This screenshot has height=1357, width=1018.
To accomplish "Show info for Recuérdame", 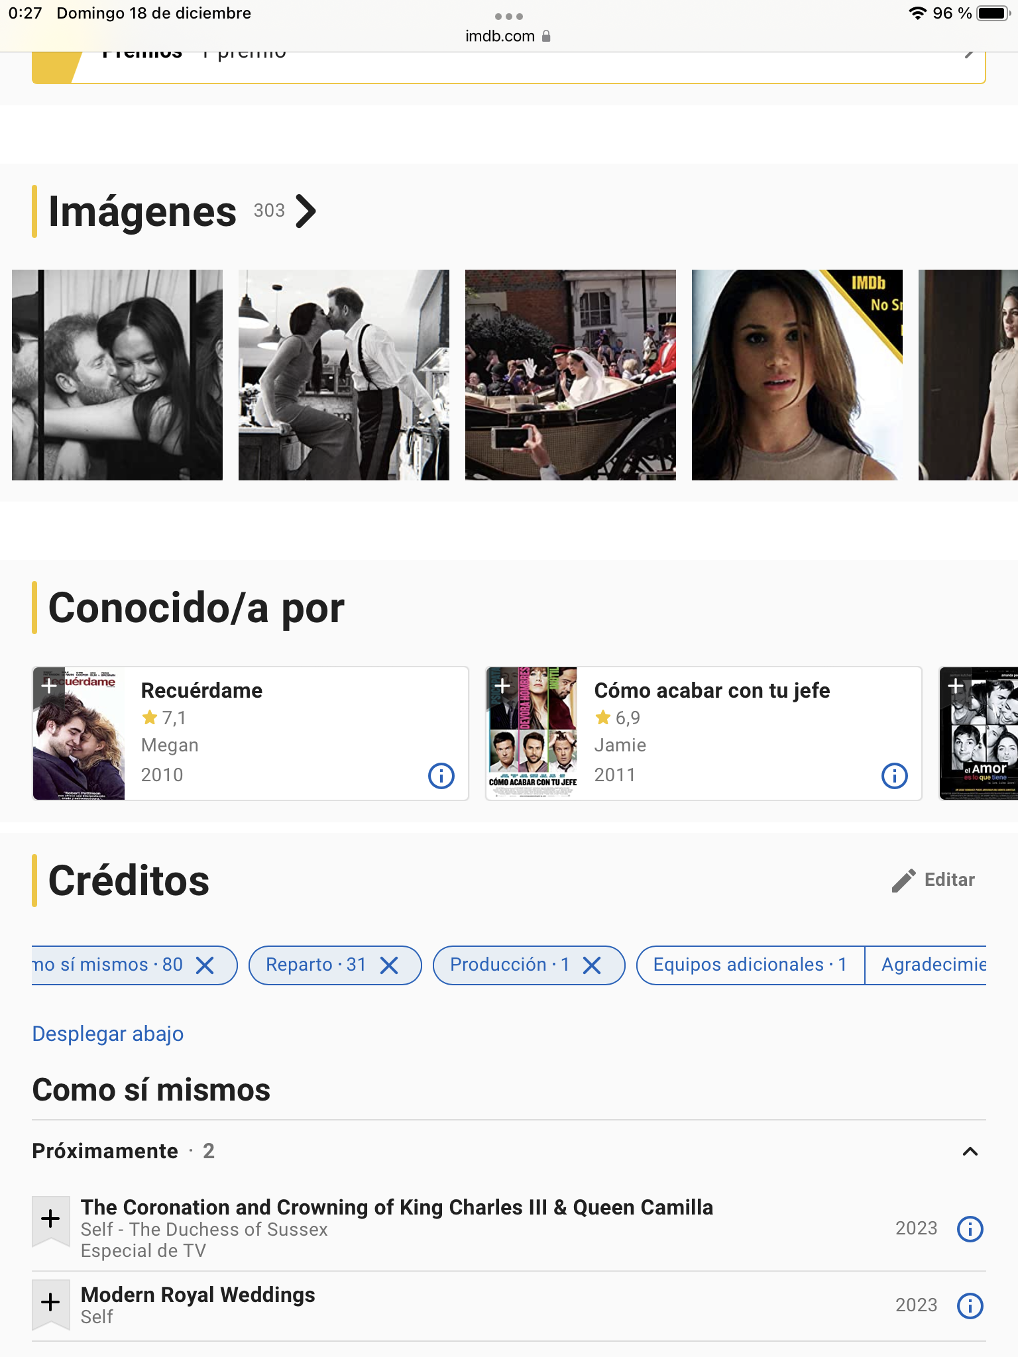I will tap(441, 775).
